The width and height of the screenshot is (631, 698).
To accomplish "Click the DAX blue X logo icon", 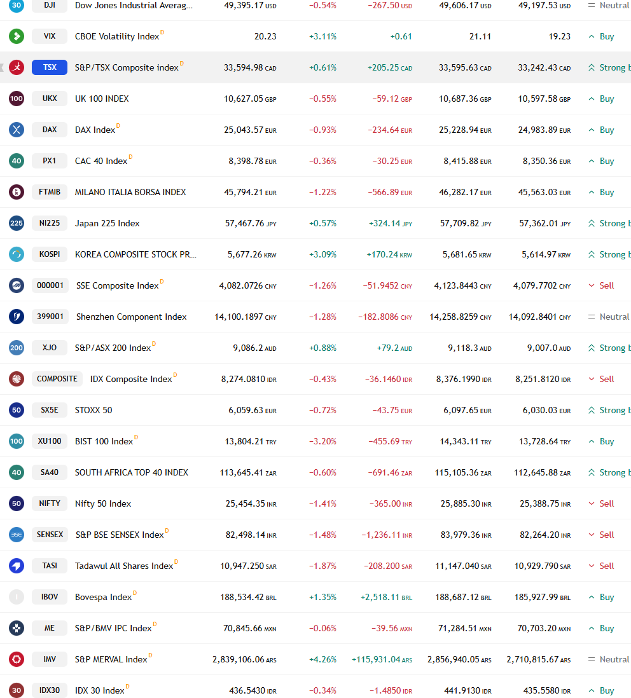I will 17,130.
